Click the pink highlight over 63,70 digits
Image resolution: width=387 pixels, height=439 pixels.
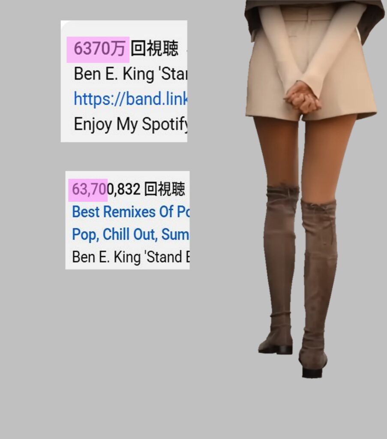88,190
